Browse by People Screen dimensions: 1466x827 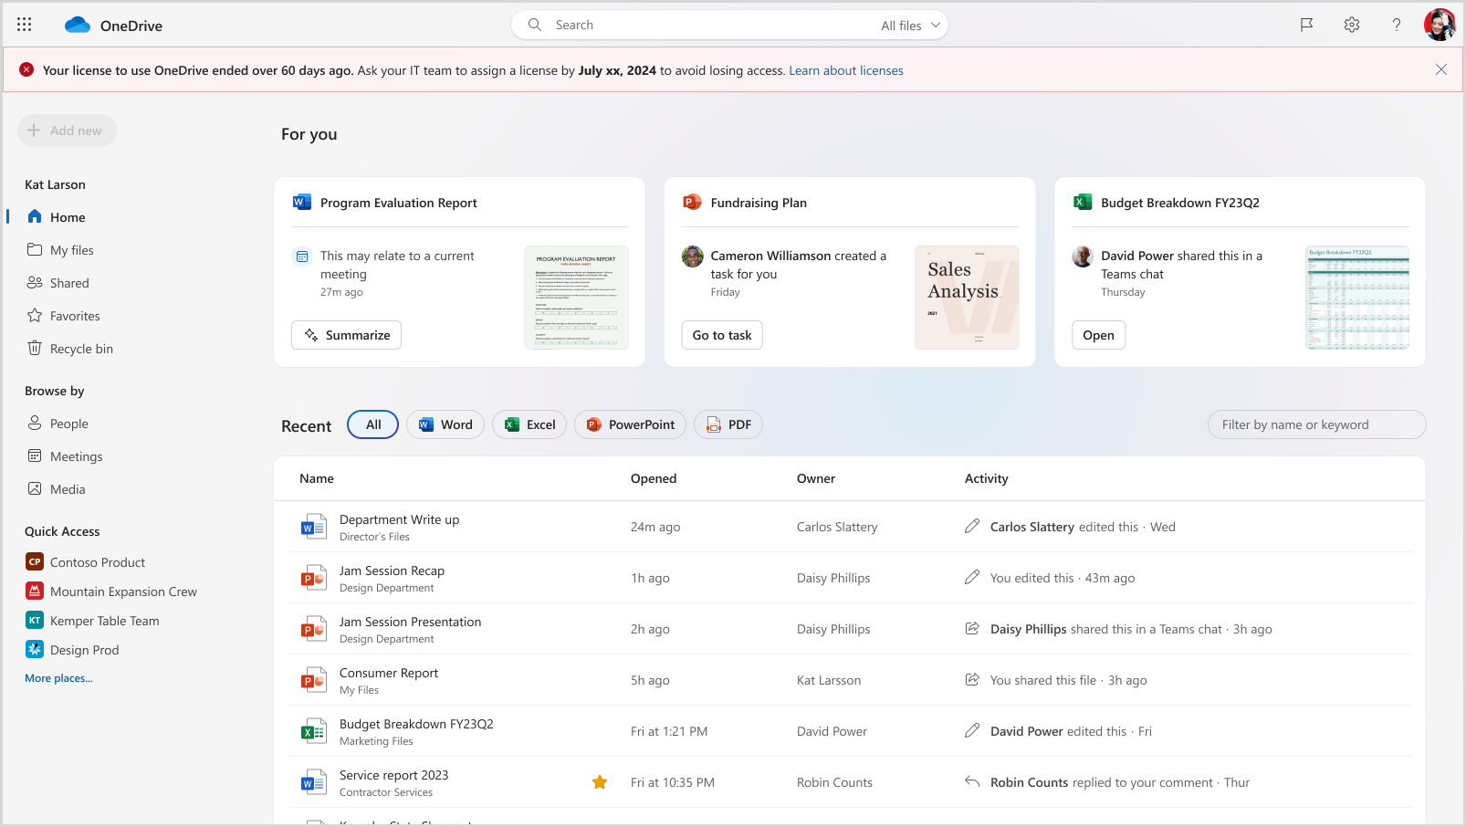coord(68,424)
